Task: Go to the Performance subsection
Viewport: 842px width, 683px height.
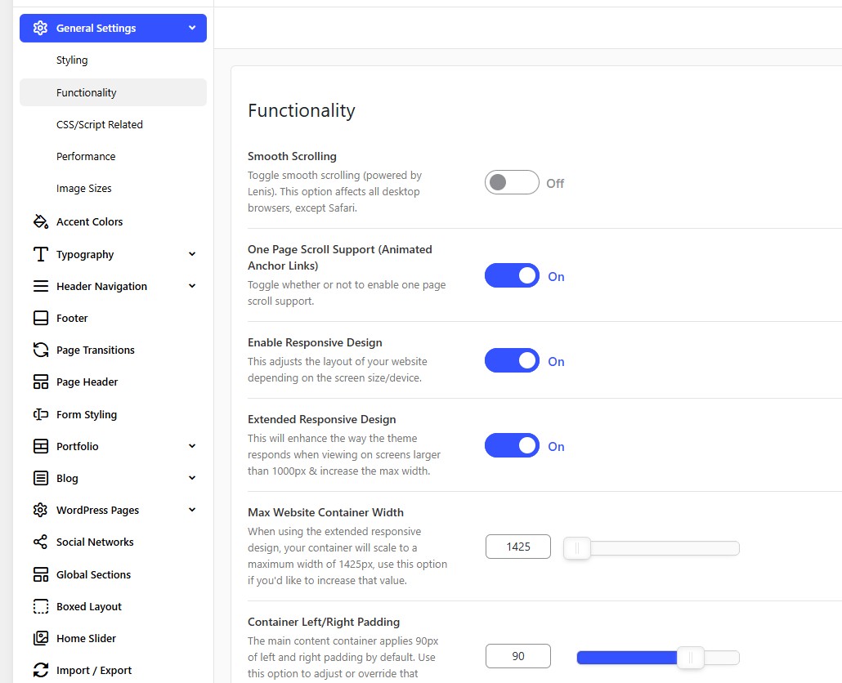Action: pyautogui.click(x=86, y=156)
